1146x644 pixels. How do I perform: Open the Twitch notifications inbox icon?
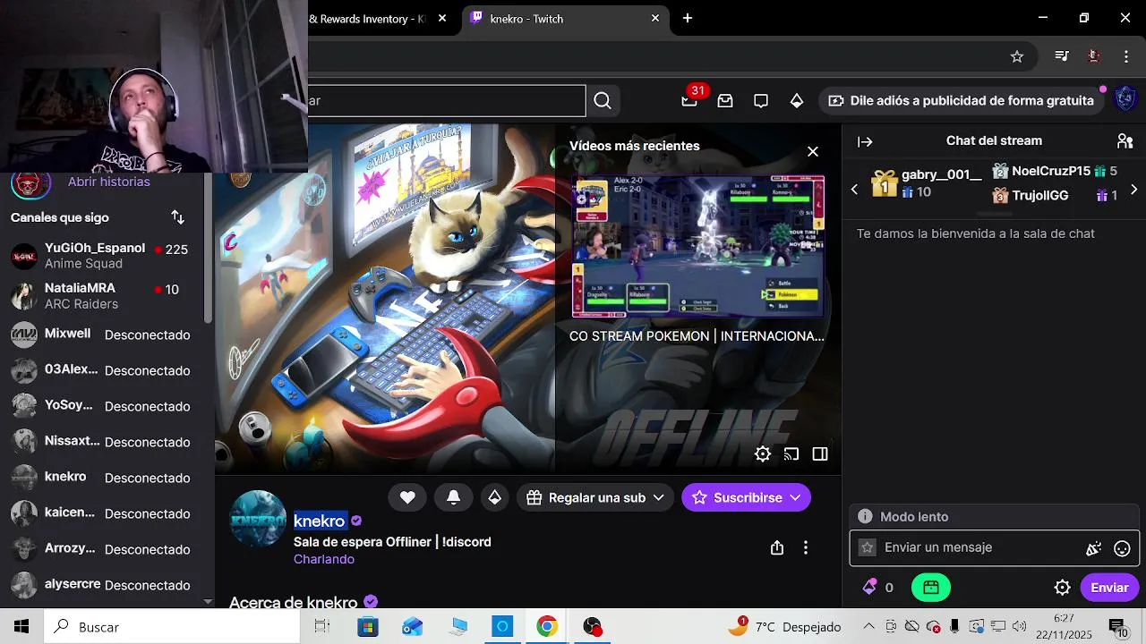point(725,101)
